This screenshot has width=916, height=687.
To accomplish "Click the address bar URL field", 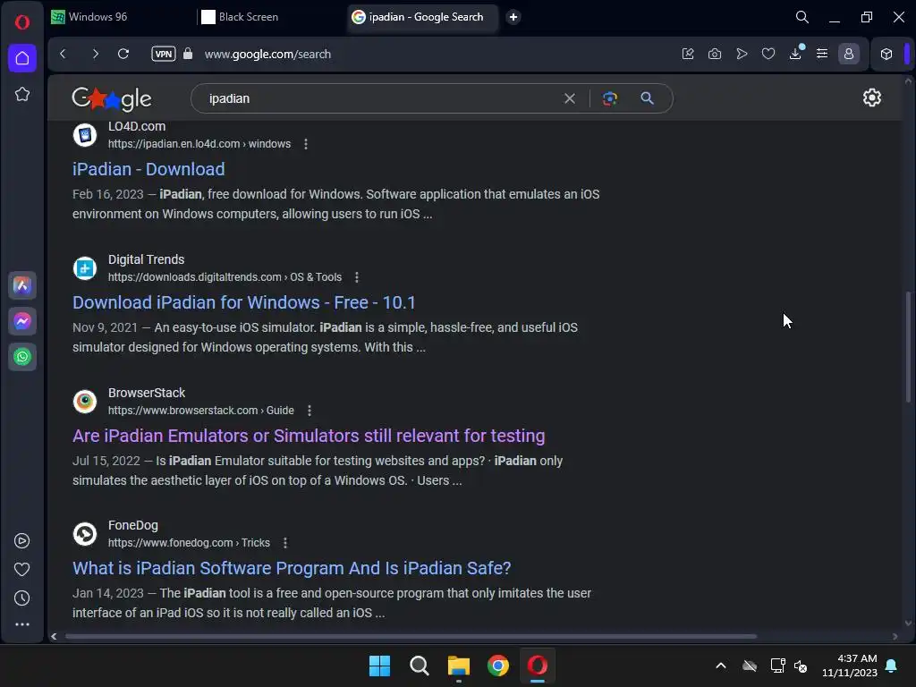I will point(267,55).
